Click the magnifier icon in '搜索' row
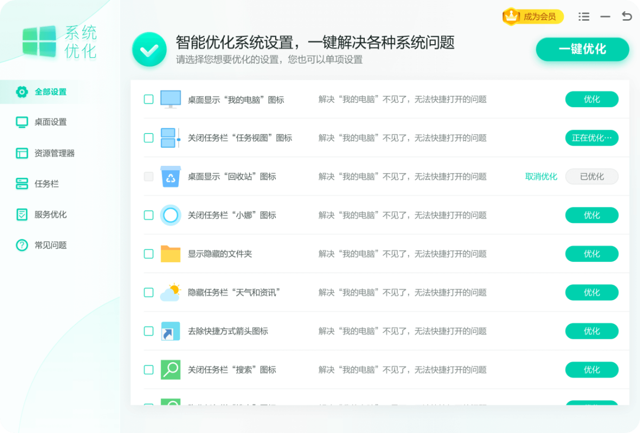Screen dimensions: 640x433 (171, 370)
